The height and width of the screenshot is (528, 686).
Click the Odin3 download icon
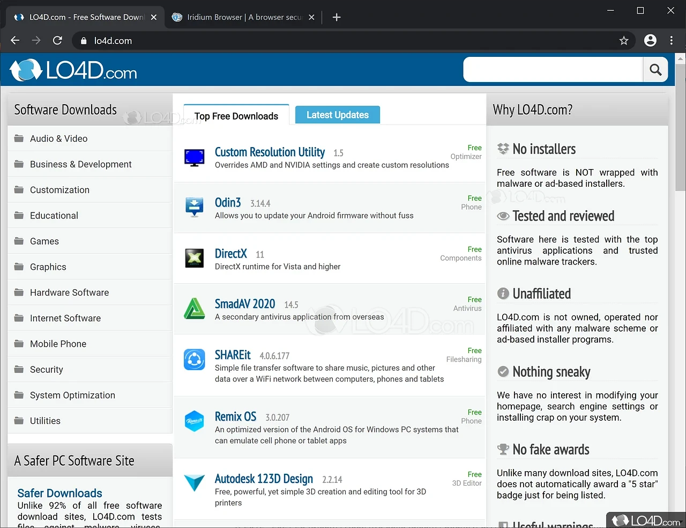coord(194,207)
